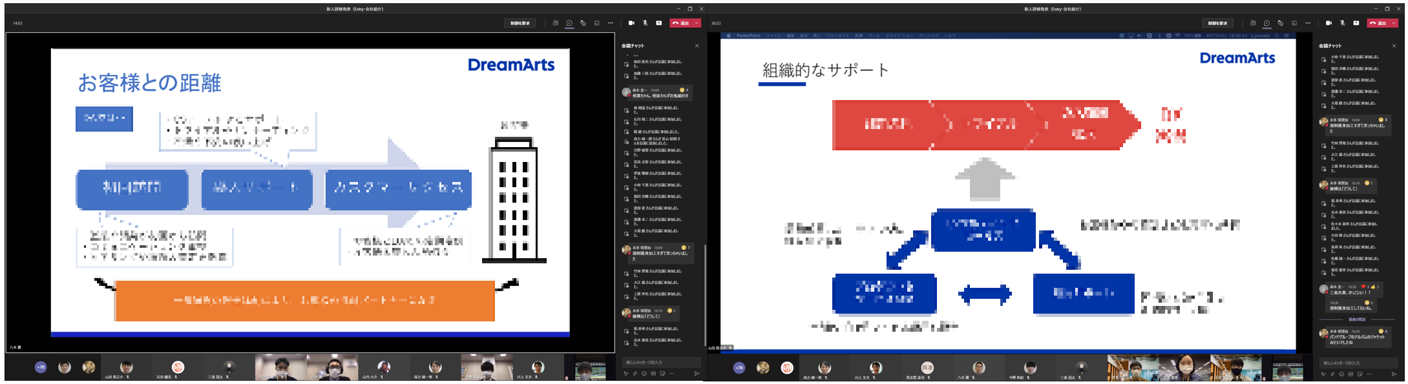Click the heart reaction on the right chat 16:26 message

point(1365,287)
